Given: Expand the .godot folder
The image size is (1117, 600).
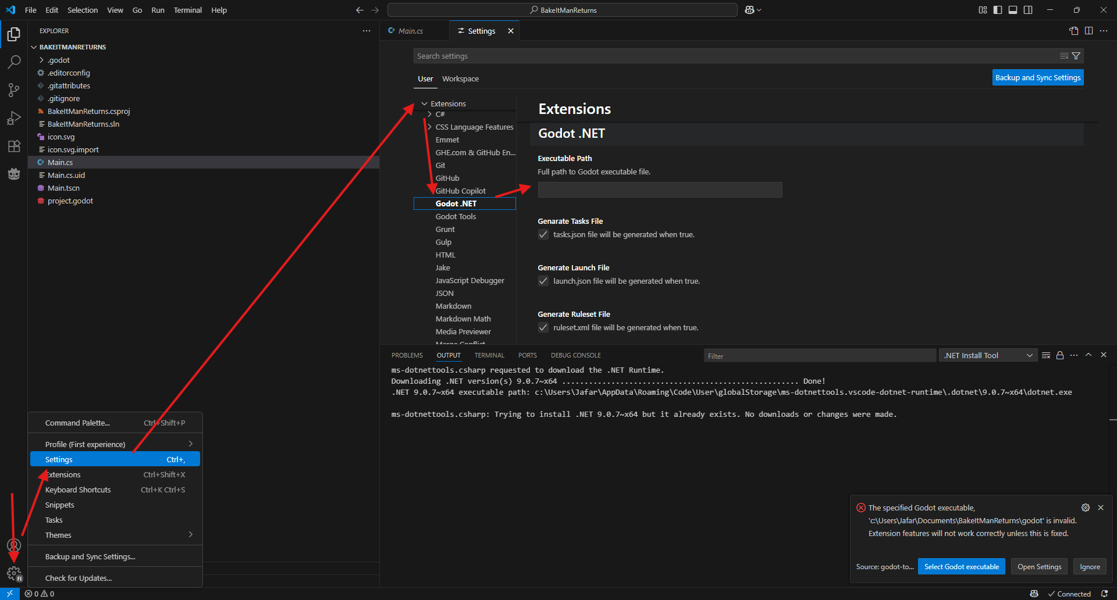Looking at the screenshot, I should [41, 60].
